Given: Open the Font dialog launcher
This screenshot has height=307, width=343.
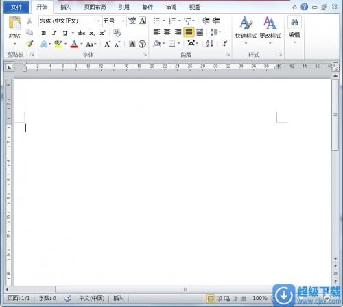Looking at the screenshot, I should tap(145, 54).
